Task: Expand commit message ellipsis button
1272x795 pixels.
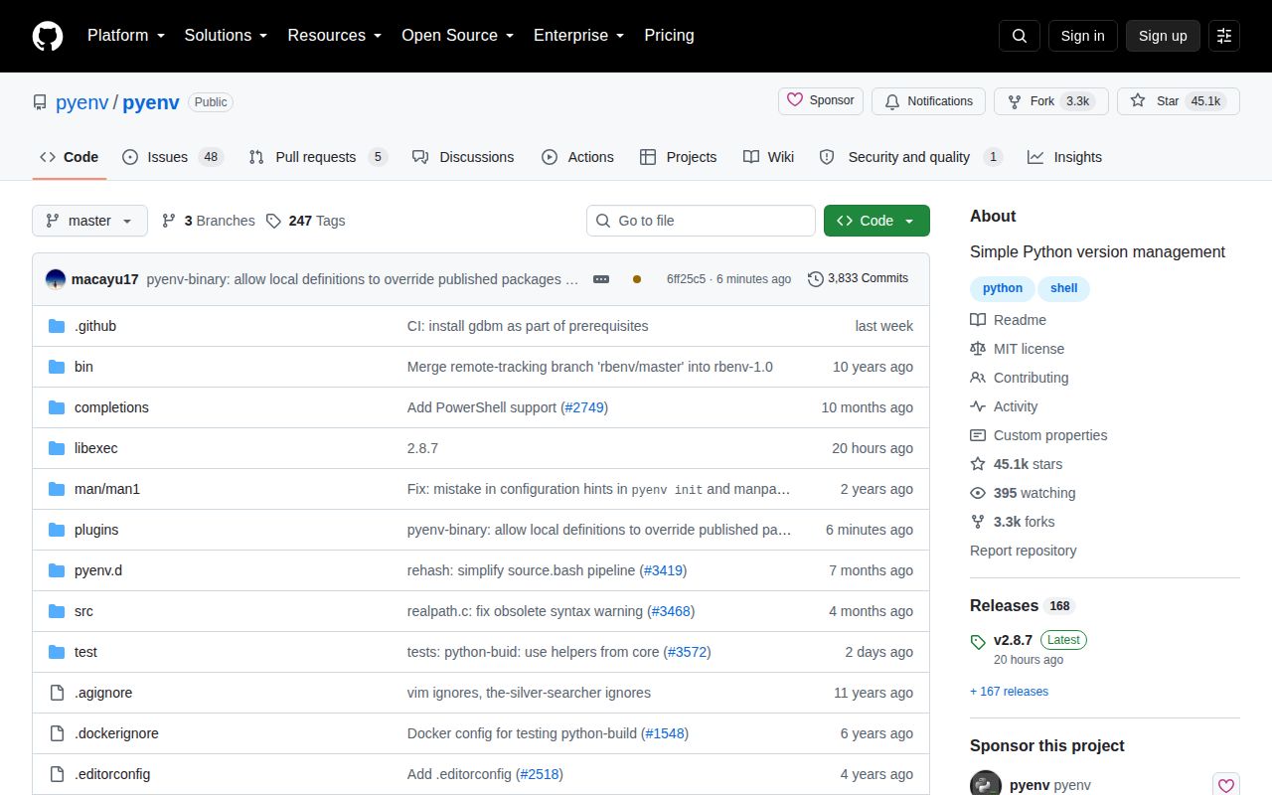Action: pyautogui.click(x=601, y=279)
